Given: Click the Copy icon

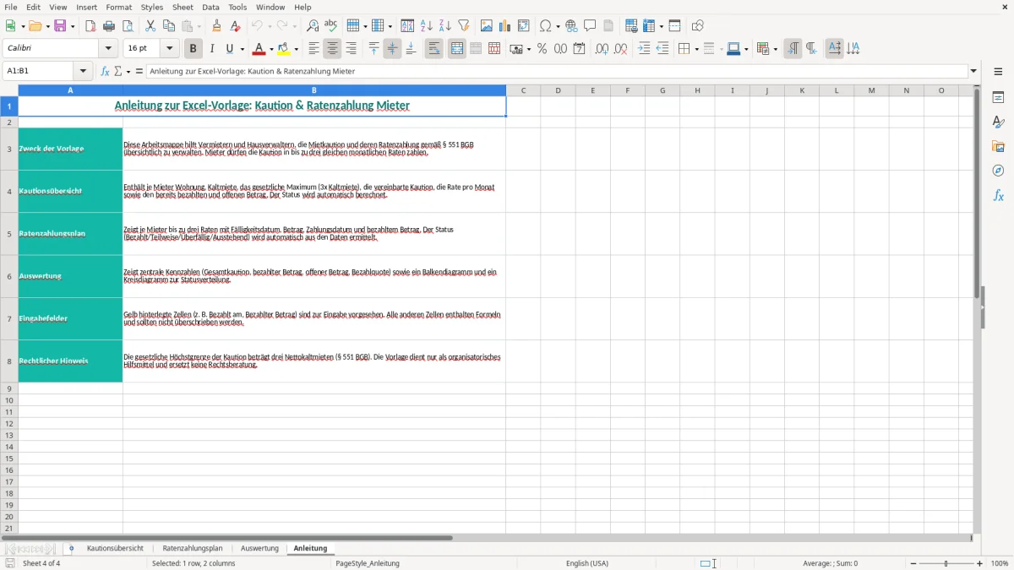Looking at the screenshot, I should point(169,26).
